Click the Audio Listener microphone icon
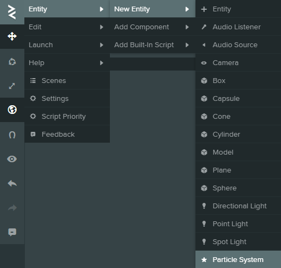The height and width of the screenshot is (268, 281). point(204,27)
